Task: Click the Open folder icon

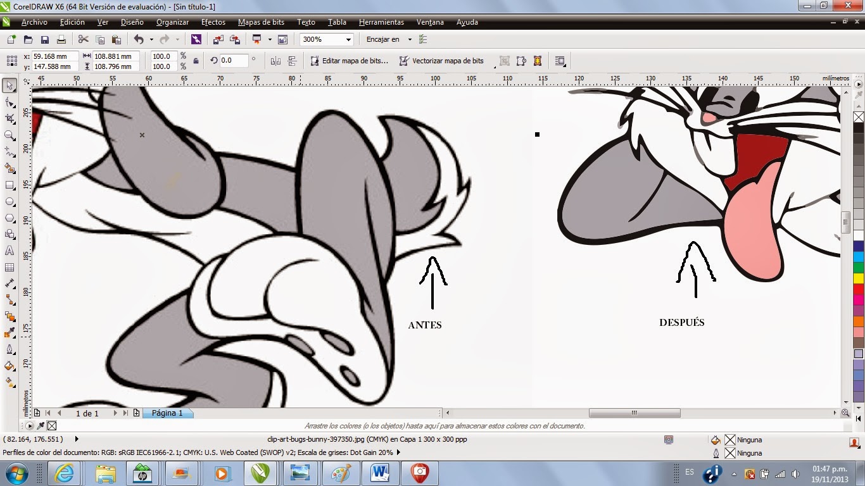Action: point(28,39)
